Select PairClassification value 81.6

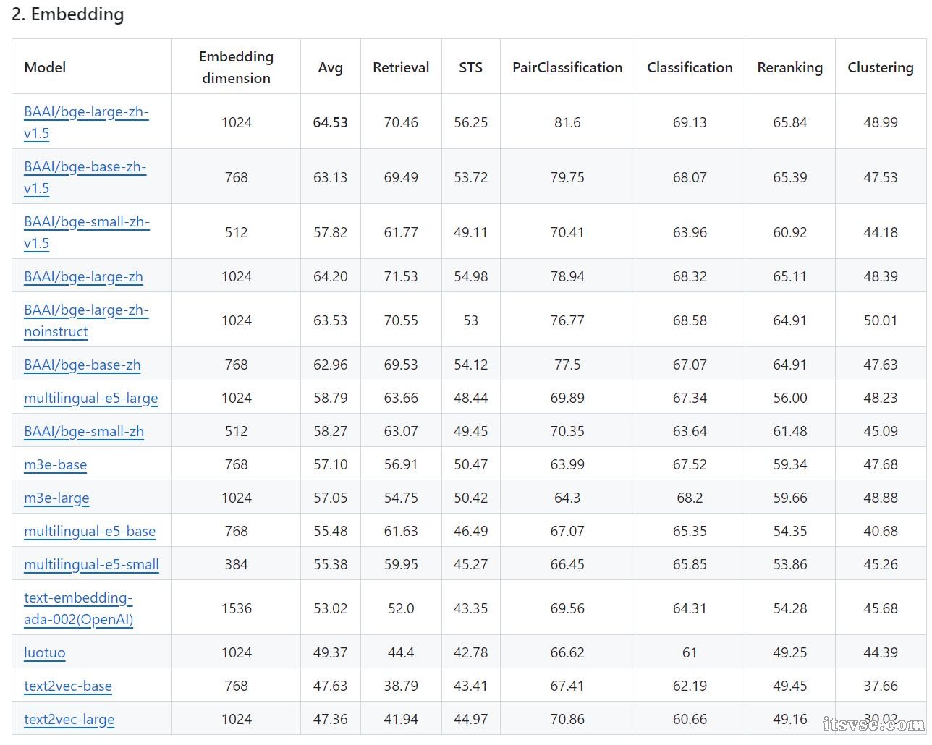point(567,122)
